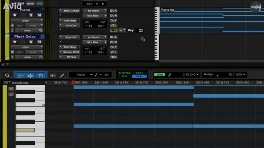This screenshot has height=148, width=264.
Task: Open Pluck Delay no input selector
Action: [x=95, y=37]
